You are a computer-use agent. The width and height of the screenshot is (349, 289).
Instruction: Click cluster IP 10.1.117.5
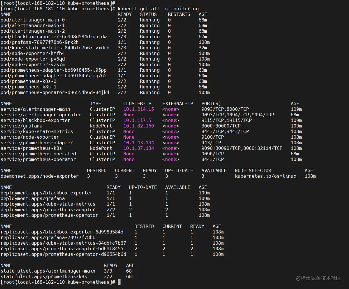click(137, 121)
